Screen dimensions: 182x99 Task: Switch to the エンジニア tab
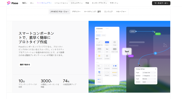tap(108, 12)
